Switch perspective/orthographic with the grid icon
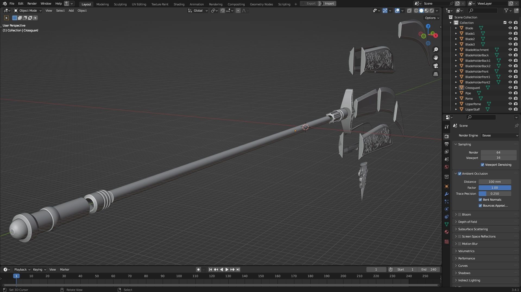The height and width of the screenshot is (292, 521). 436,74
